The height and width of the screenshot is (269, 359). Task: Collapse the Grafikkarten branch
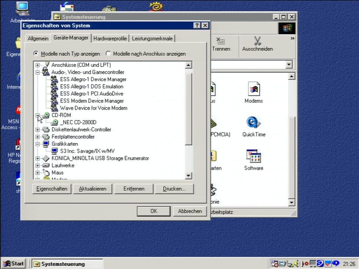coord(38,144)
